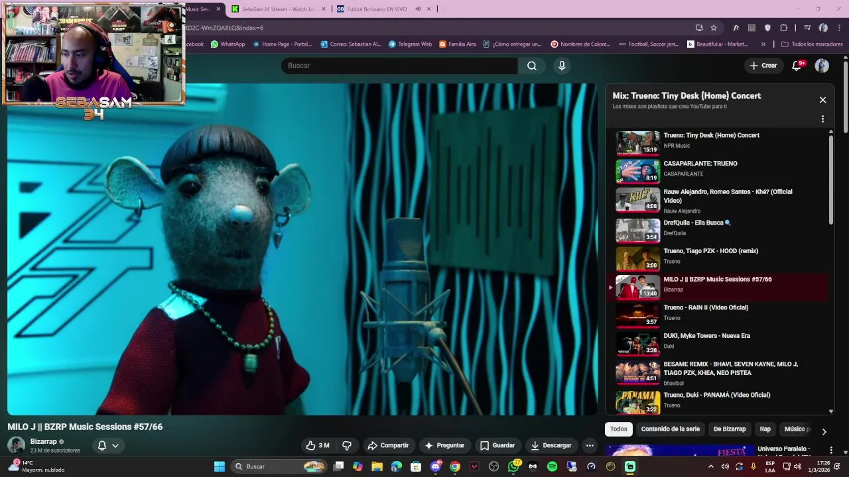Screen dimensions: 849x477
Task: Open weather widget 14°C
Action: 36,466
